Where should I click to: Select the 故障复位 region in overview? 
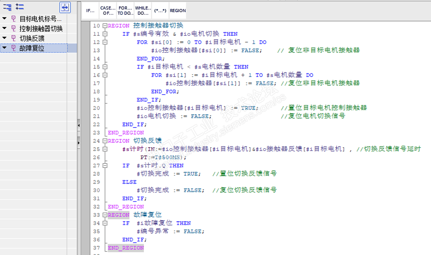click(x=34, y=48)
